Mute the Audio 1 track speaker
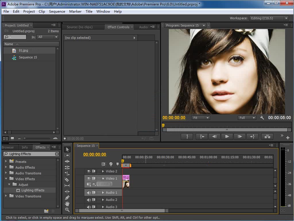 tap(88, 193)
